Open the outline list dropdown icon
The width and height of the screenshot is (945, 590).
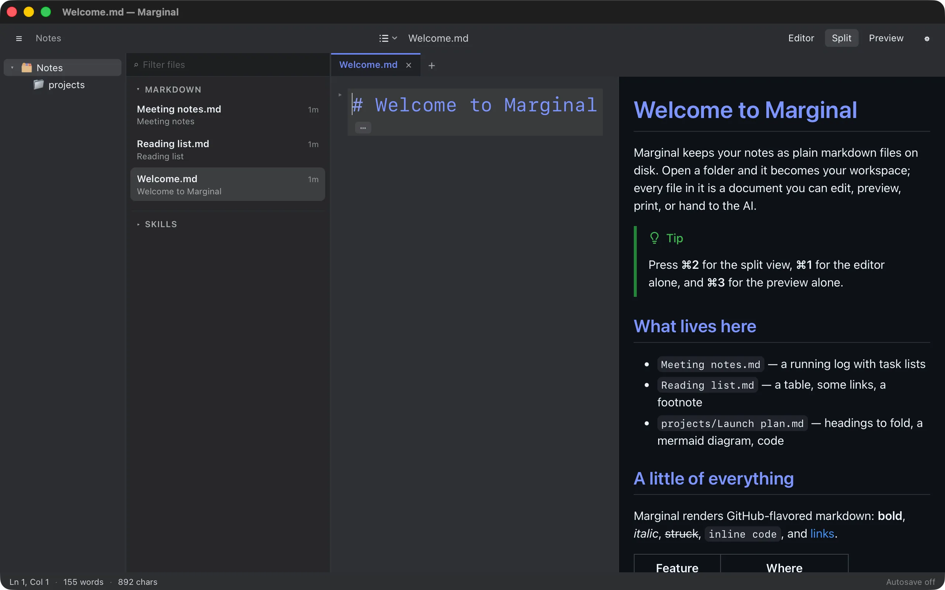pos(388,38)
